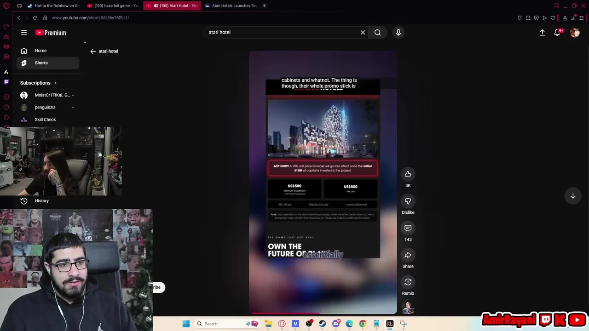589x331 pixels.
Task: Go to the next short with the down arrow
Action: (573, 196)
